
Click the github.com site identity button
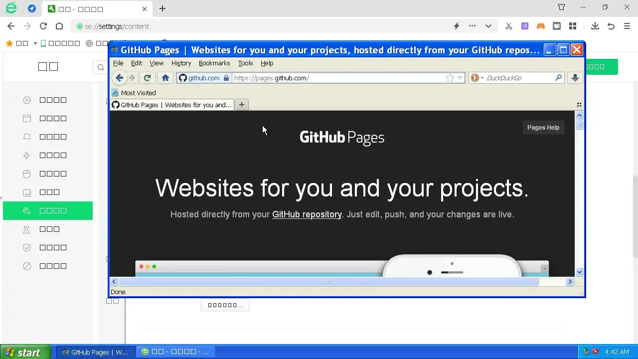pos(204,78)
